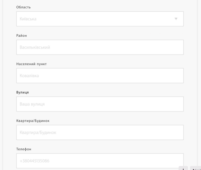The width and height of the screenshot is (201, 170).
Task: Click the Васильківський placeholder text
Action: click(x=35, y=47)
